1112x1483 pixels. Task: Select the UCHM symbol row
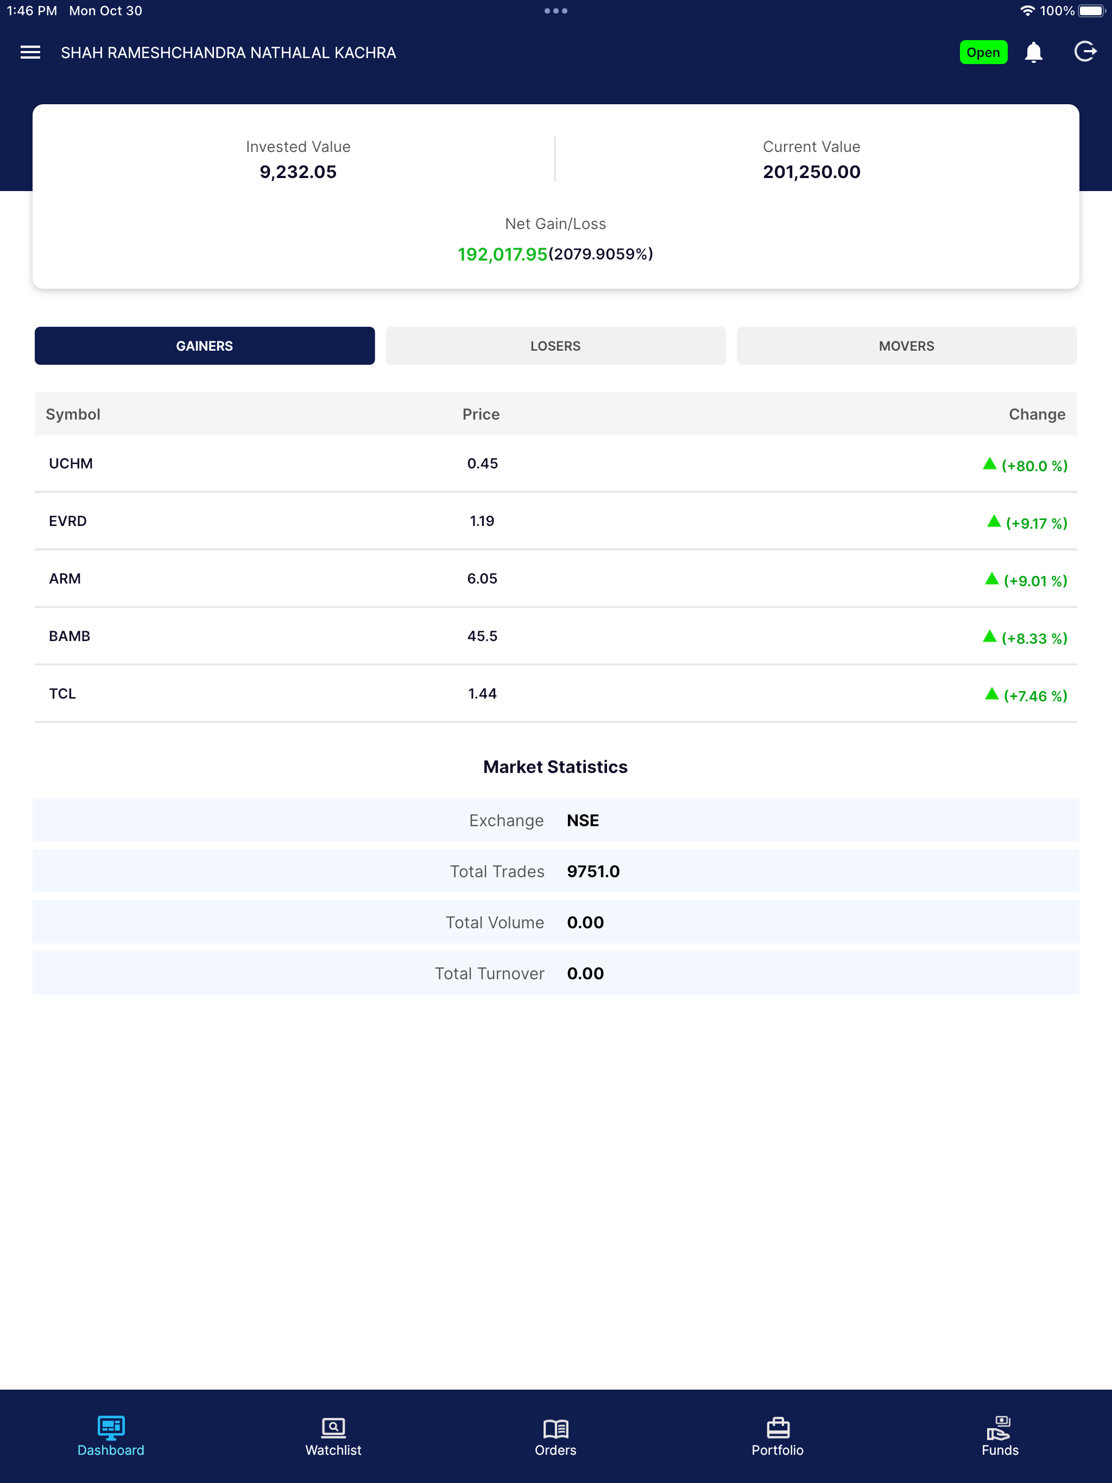point(71,463)
